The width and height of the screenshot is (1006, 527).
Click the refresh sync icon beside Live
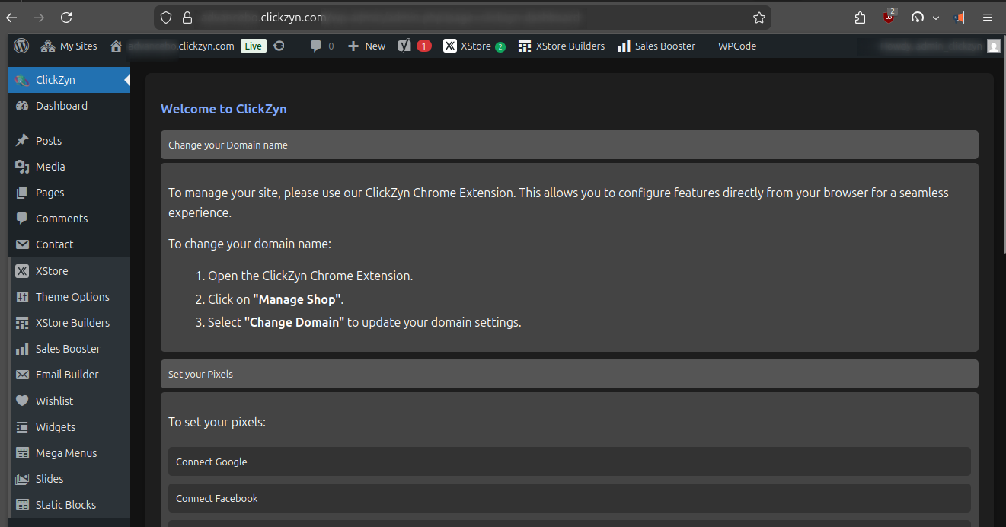279,46
